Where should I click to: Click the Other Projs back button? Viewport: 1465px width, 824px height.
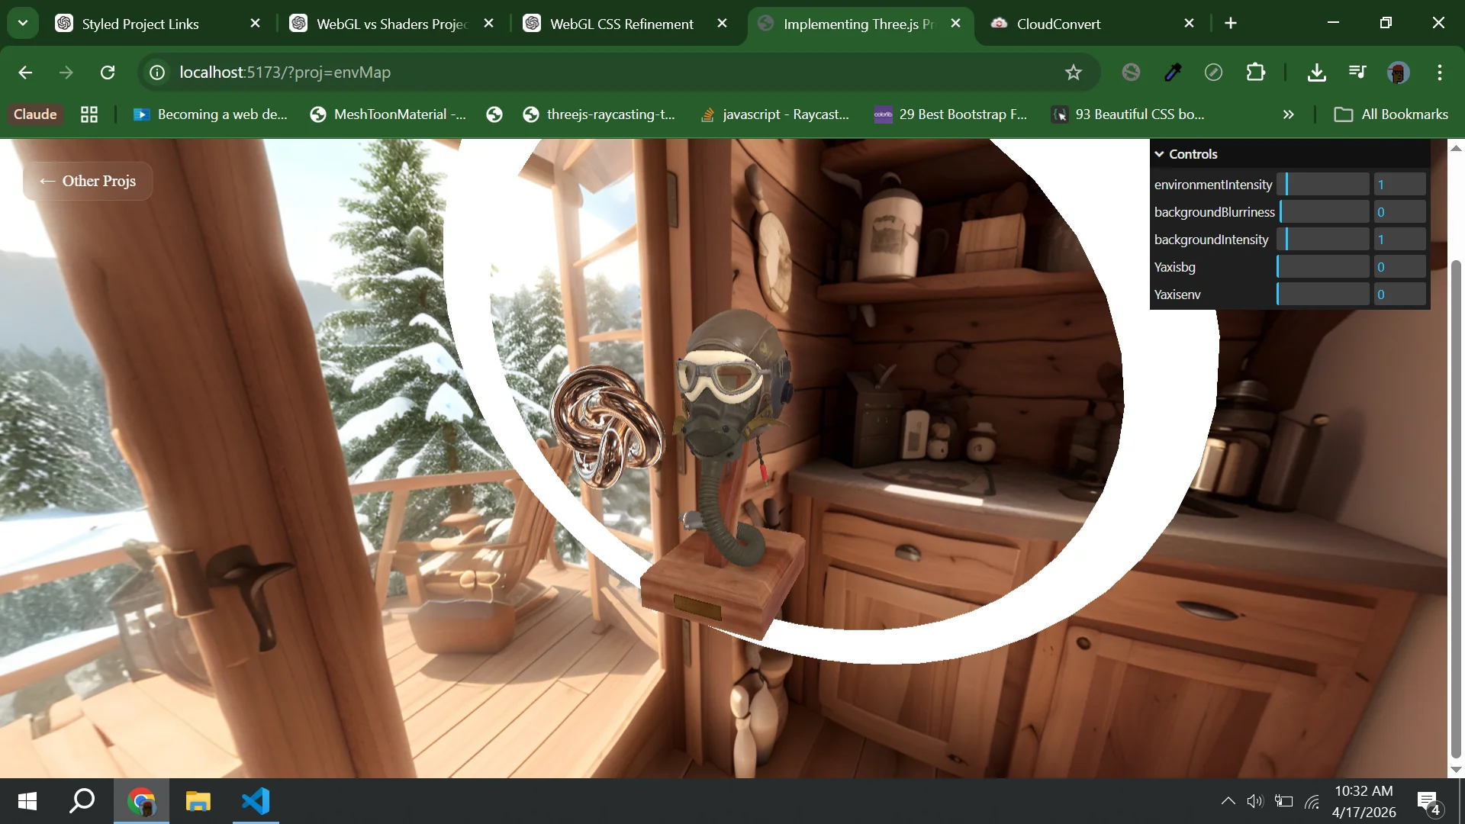coord(88,181)
